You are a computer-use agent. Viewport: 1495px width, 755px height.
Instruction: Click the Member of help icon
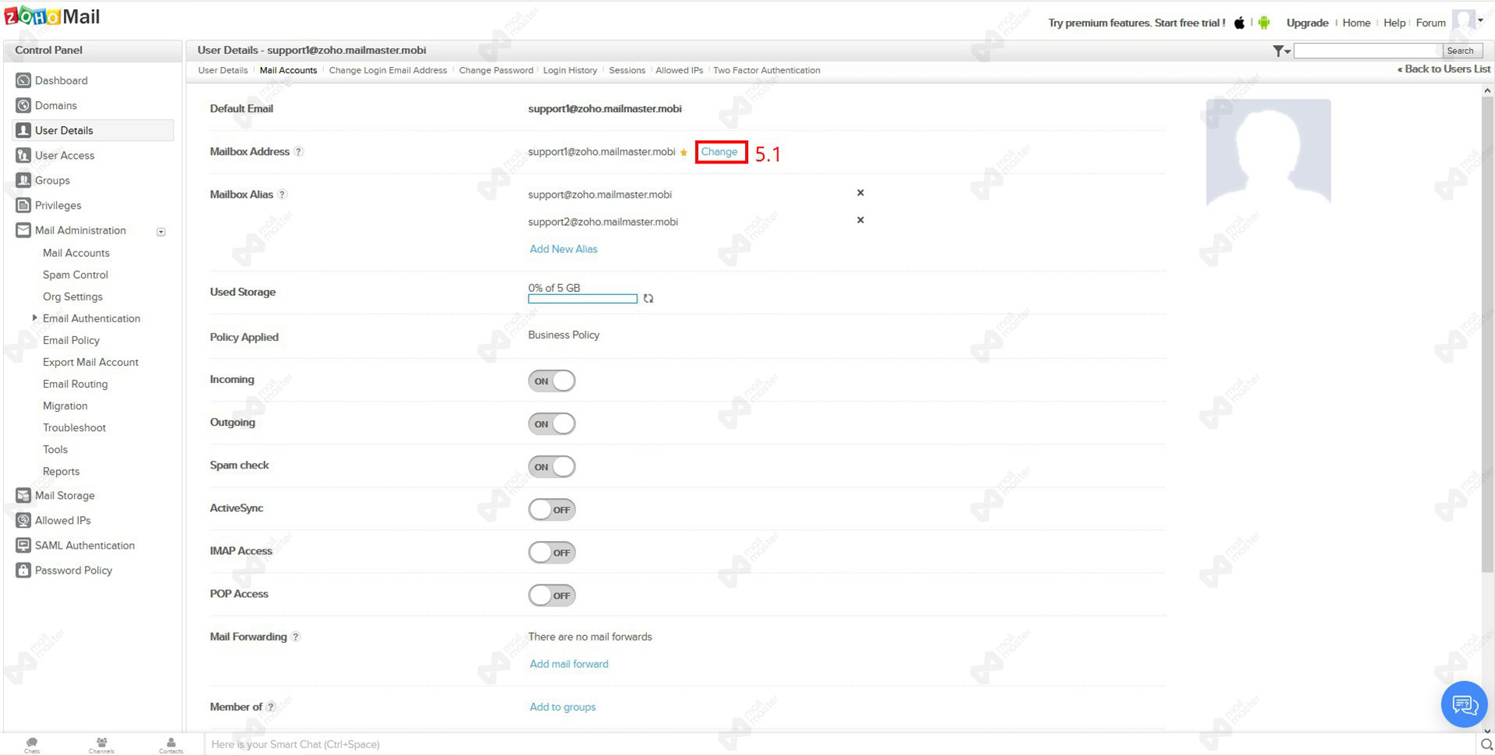[x=270, y=707]
